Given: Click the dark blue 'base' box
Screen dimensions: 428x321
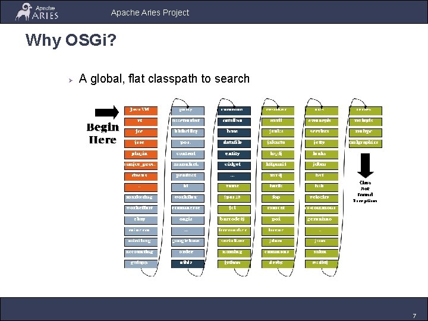Looking at the screenshot, I should click(234, 133).
